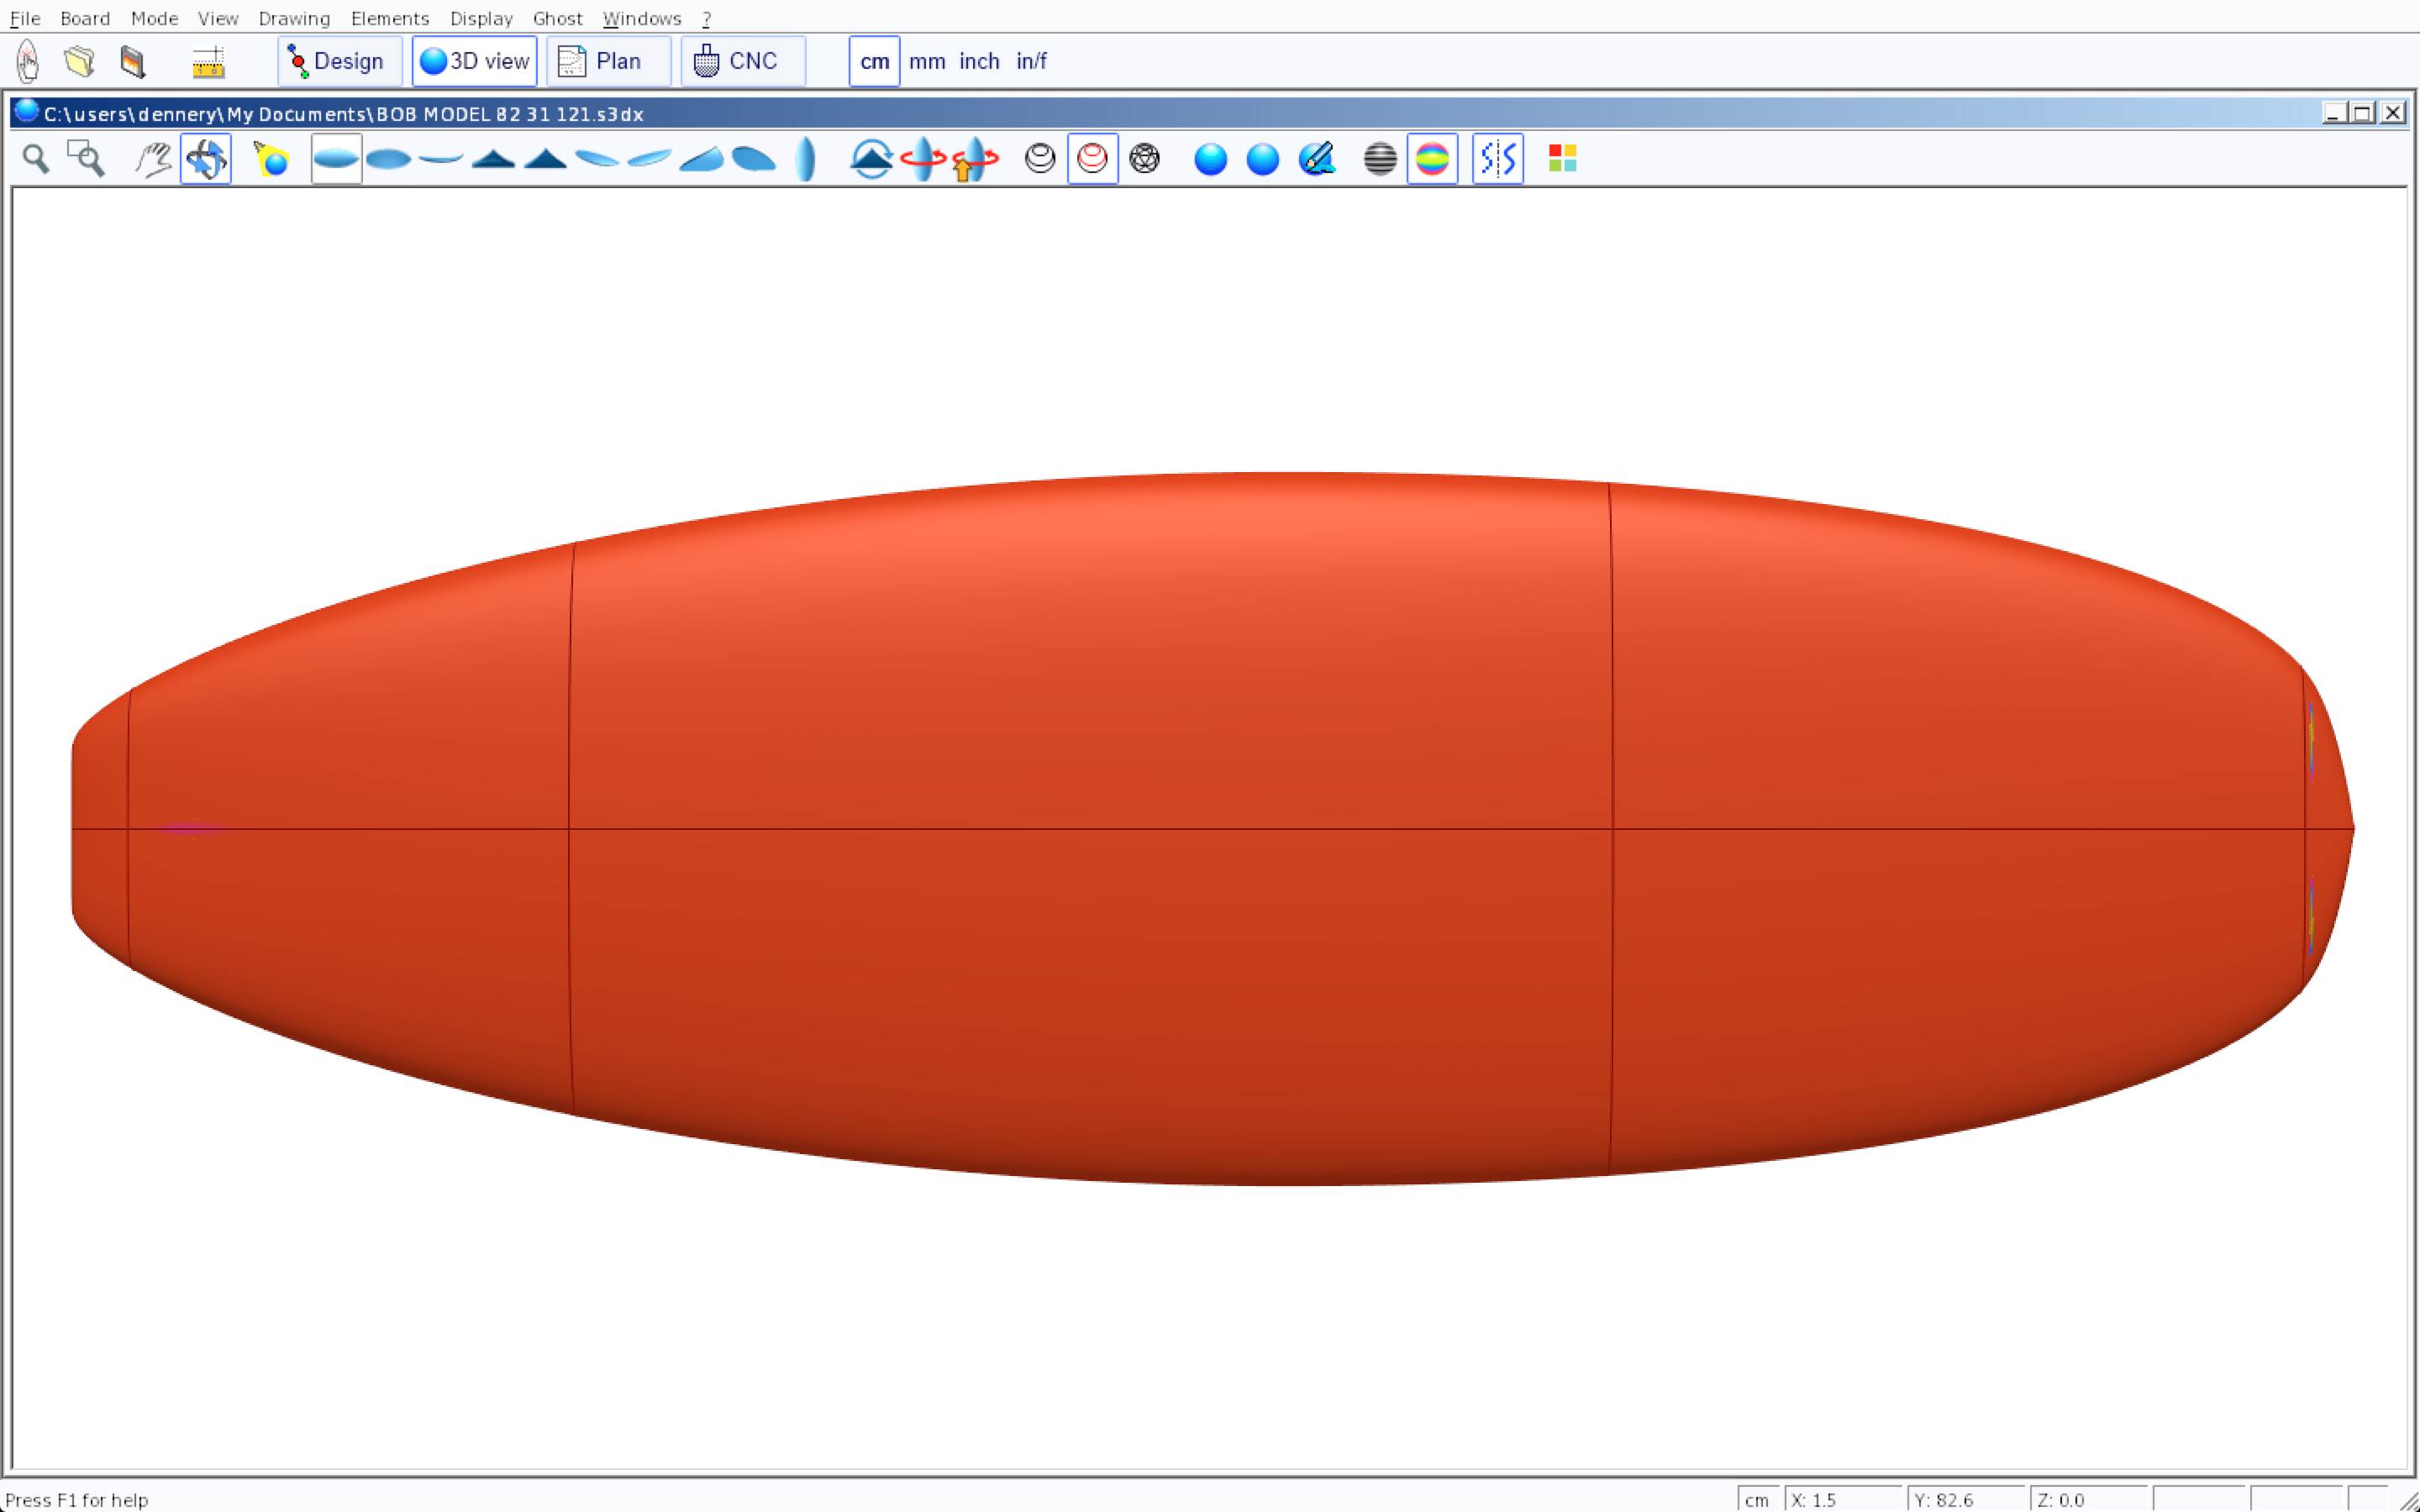
Task: Open the Ghost menu
Action: [557, 18]
